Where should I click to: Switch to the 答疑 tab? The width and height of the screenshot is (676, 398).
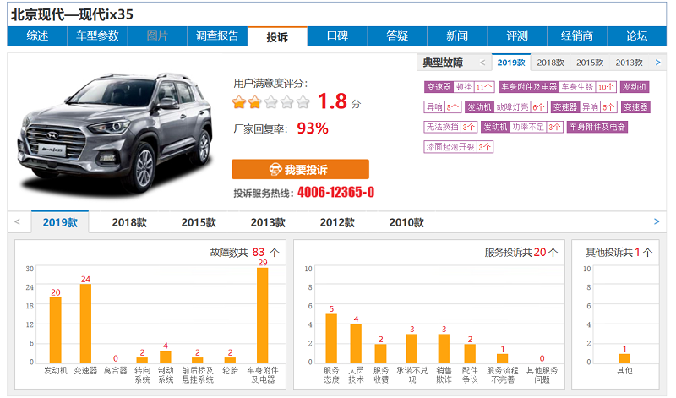point(397,36)
